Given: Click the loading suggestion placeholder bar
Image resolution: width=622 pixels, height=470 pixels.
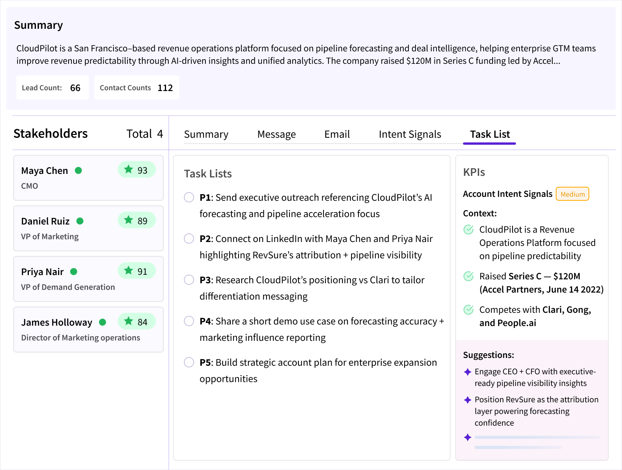Looking at the screenshot, I should 537,442.
